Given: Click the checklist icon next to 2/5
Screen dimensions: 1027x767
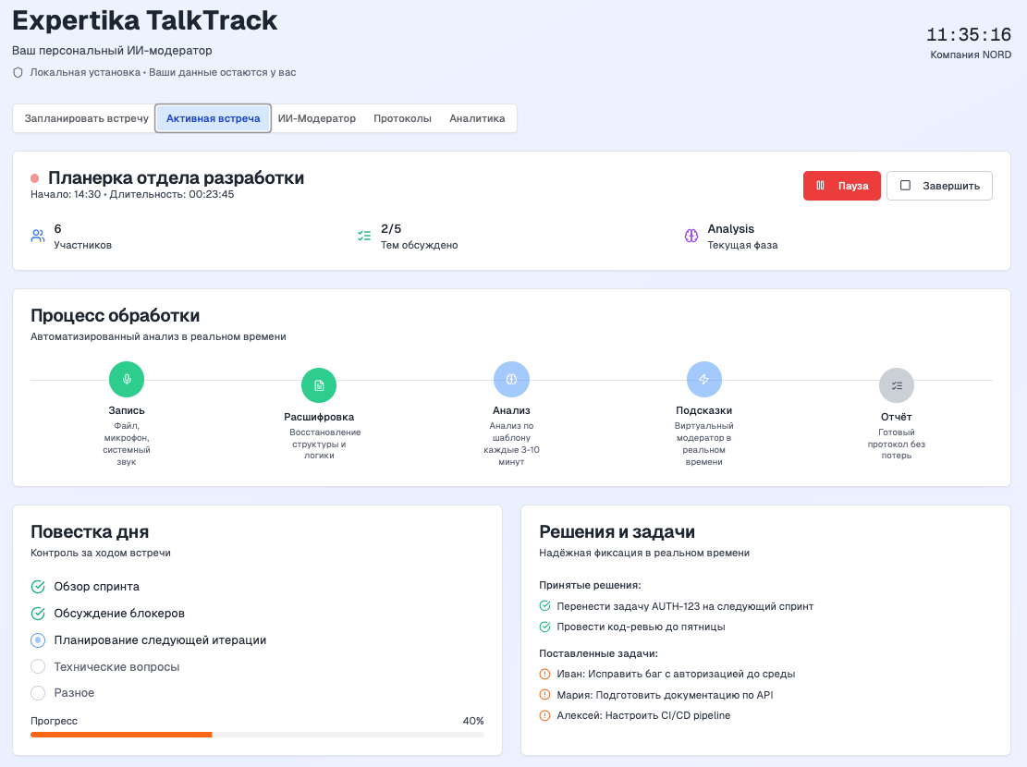Looking at the screenshot, I should pyautogui.click(x=364, y=236).
